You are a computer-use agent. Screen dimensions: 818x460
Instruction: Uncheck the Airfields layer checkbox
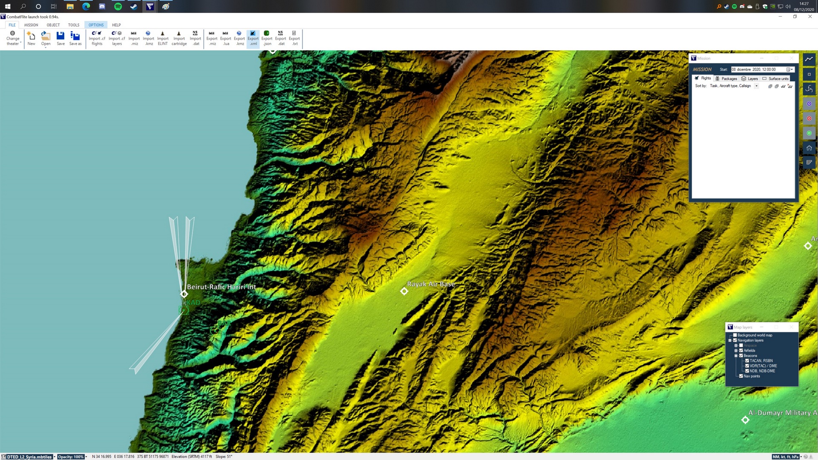741,351
